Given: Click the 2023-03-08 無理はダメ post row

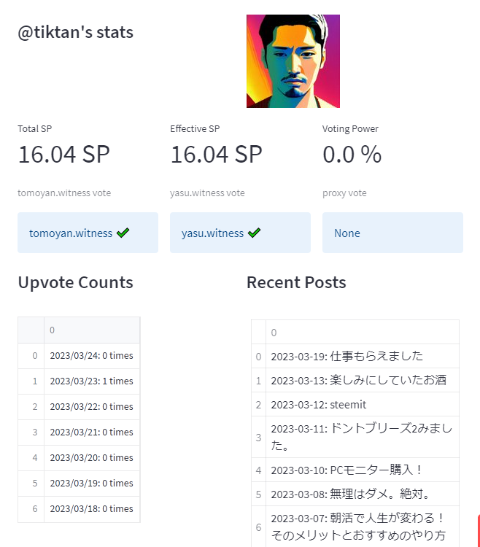Looking at the screenshot, I should (355, 494).
